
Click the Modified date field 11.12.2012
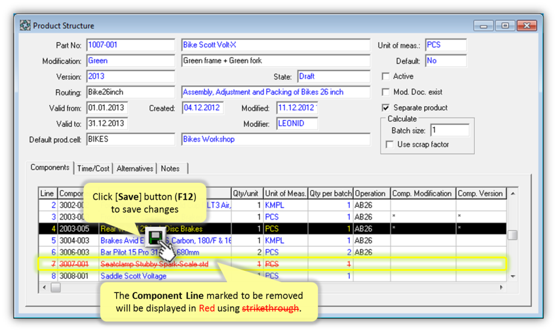pos(297,108)
